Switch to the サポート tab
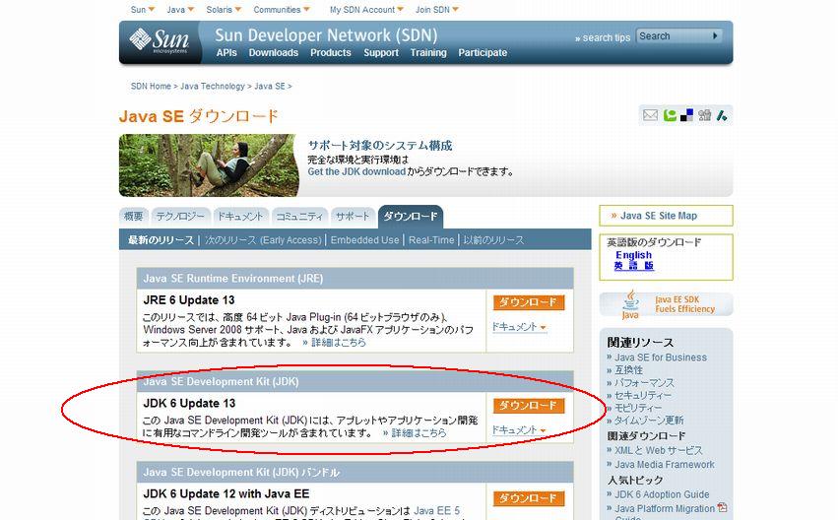The height and width of the screenshot is (520, 838). coord(353,217)
